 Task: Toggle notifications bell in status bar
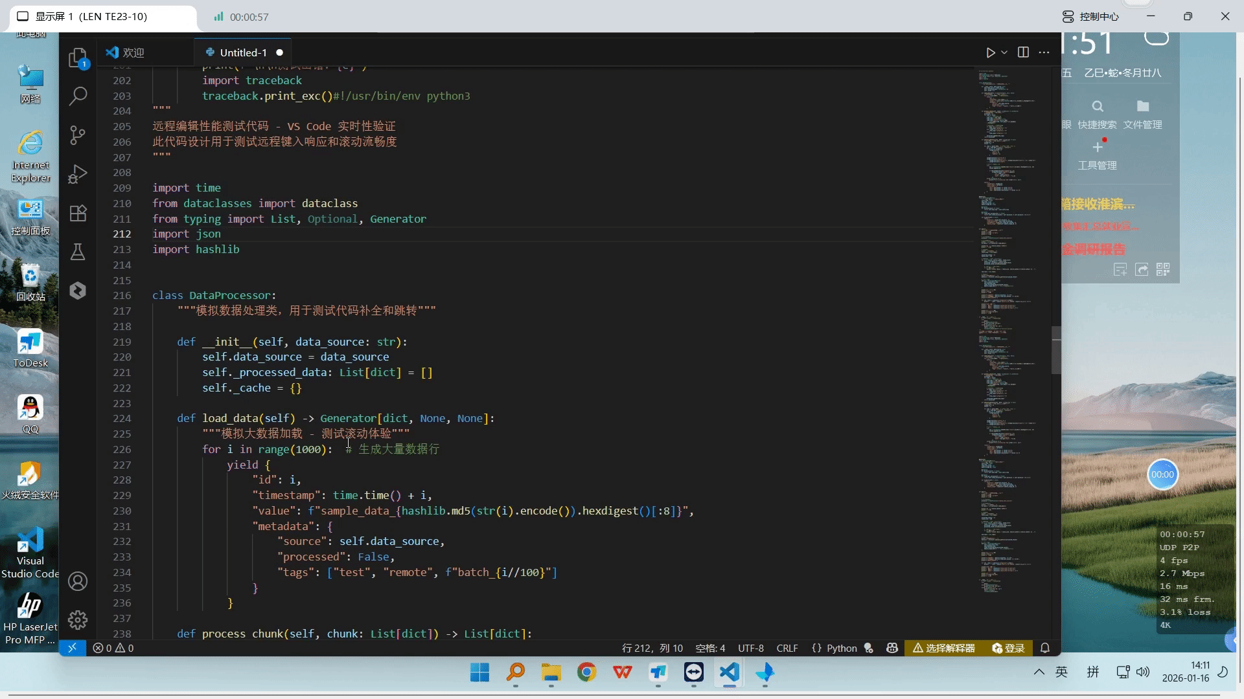click(1044, 648)
